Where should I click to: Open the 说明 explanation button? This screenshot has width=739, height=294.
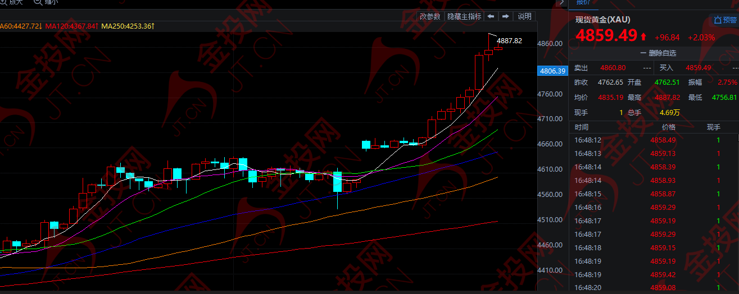click(524, 16)
